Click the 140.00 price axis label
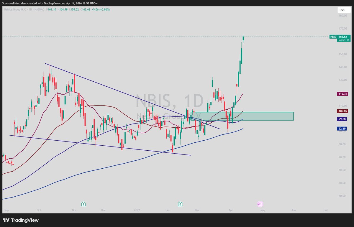The height and width of the screenshot is (227, 354). pos(343,67)
